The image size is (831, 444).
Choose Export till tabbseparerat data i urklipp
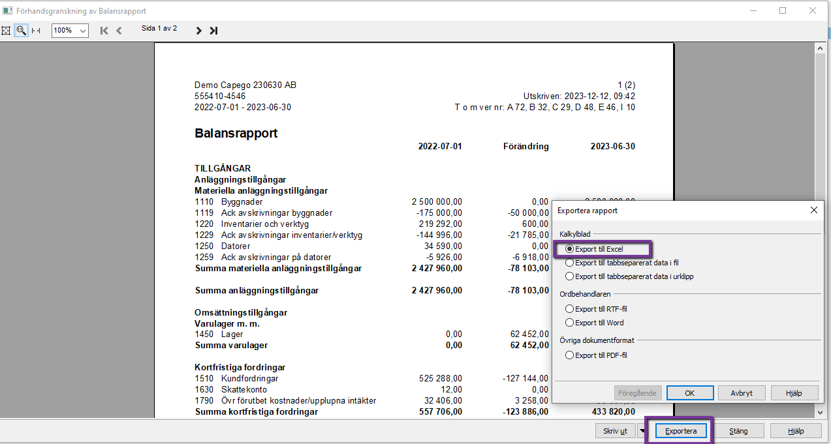[629, 276]
